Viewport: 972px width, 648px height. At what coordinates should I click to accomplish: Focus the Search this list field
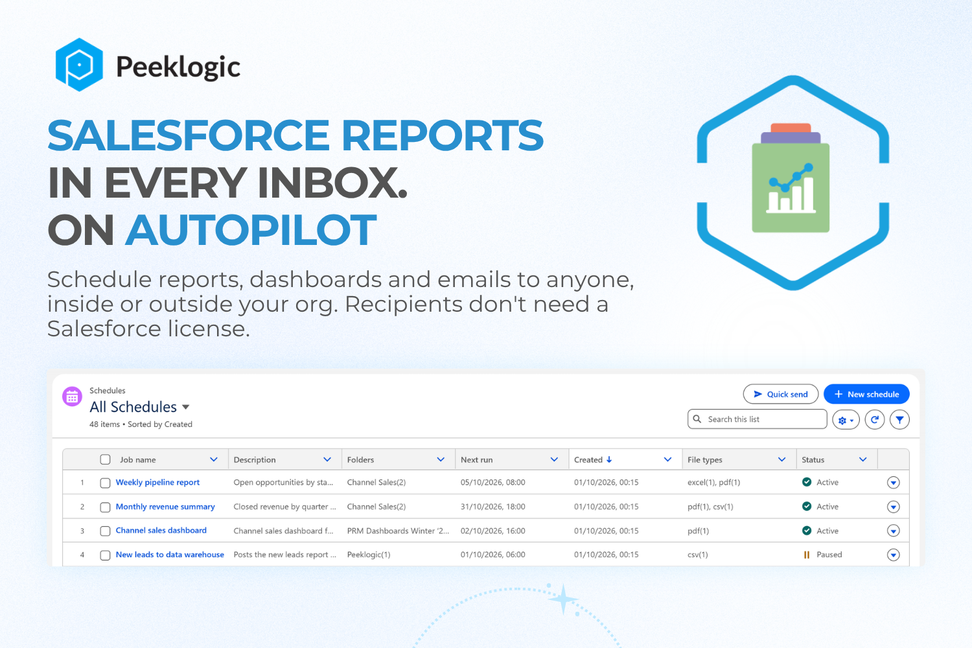point(758,419)
